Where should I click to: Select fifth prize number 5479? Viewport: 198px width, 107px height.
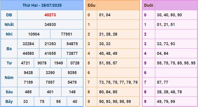72,82
